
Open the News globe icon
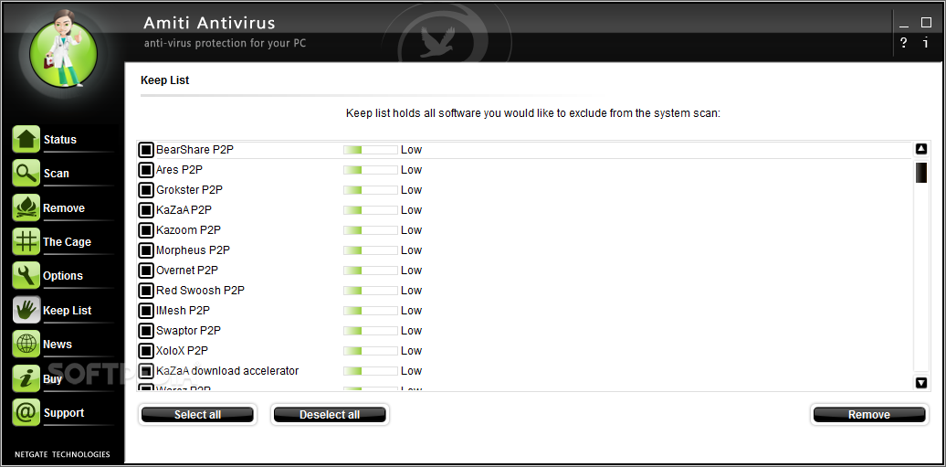pos(26,345)
